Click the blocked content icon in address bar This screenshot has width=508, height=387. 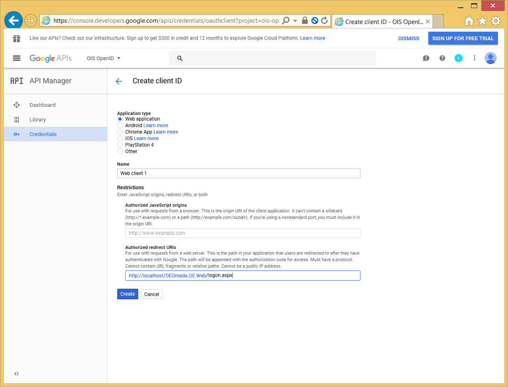click(x=315, y=20)
